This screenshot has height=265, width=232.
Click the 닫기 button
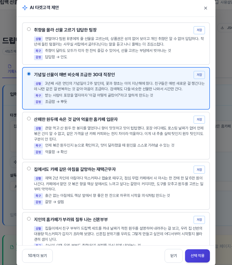coord(174,256)
